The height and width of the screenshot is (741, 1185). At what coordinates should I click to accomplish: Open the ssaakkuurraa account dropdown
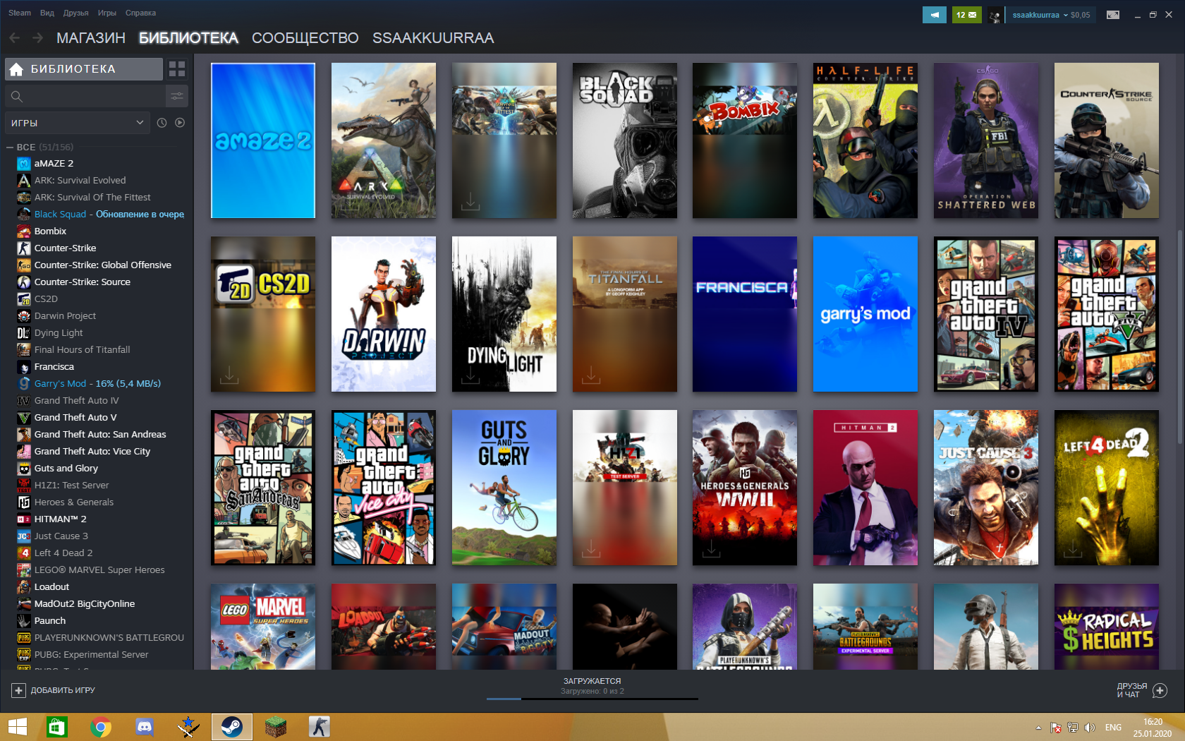(1040, 15)
